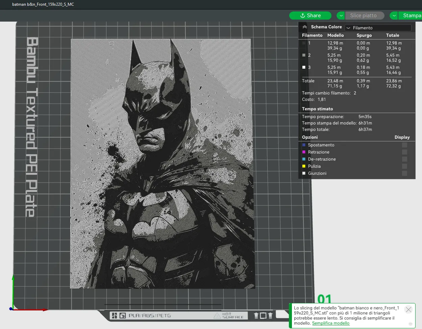Toggle the De-retrazione display checkbox

pos(404,159)
